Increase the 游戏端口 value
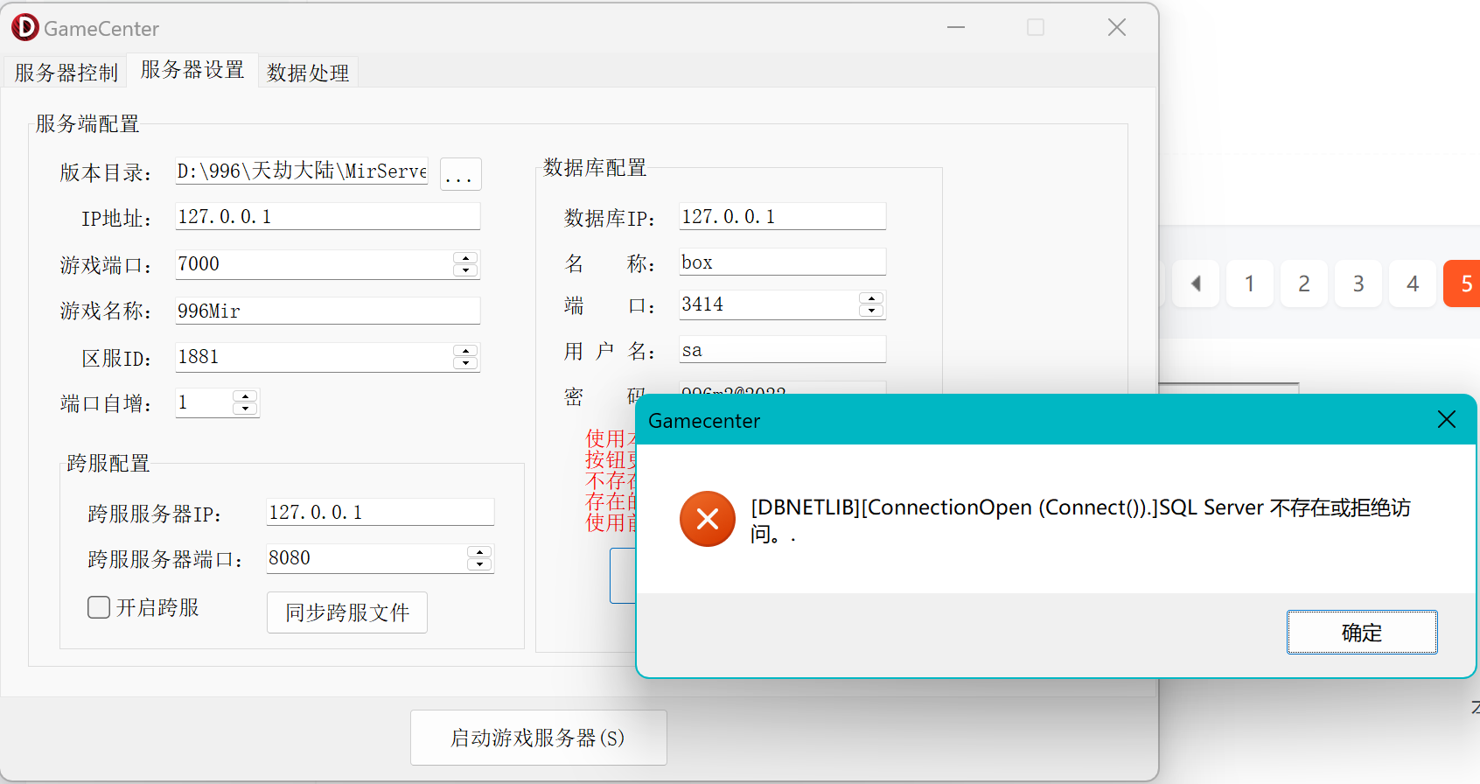 [466, 258]
